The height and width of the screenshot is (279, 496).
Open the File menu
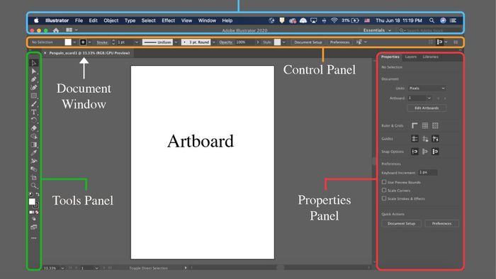(79, 21)
